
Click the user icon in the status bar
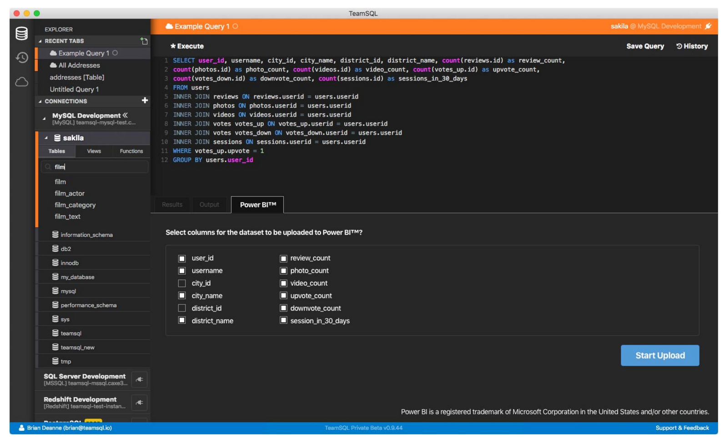[x=21, y=428]
